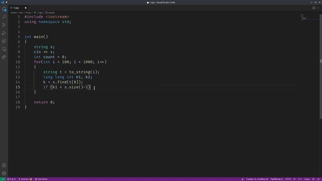The height and width of the screenshot is (181, 322).
Task: Open the notifications bell in status bar
Action: [x=318, y=179]
